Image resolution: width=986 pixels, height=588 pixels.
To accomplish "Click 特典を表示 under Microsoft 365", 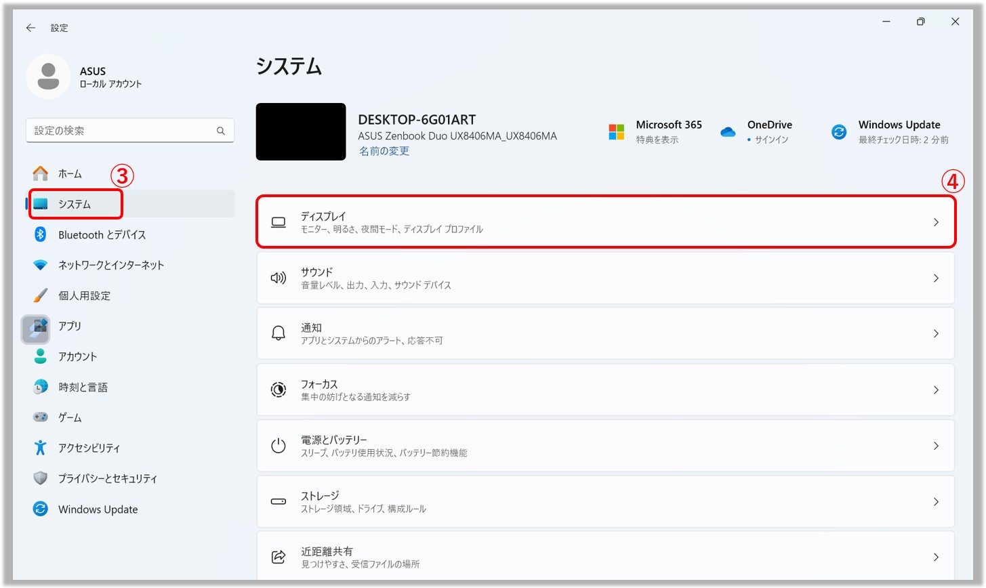I will 657,140.
